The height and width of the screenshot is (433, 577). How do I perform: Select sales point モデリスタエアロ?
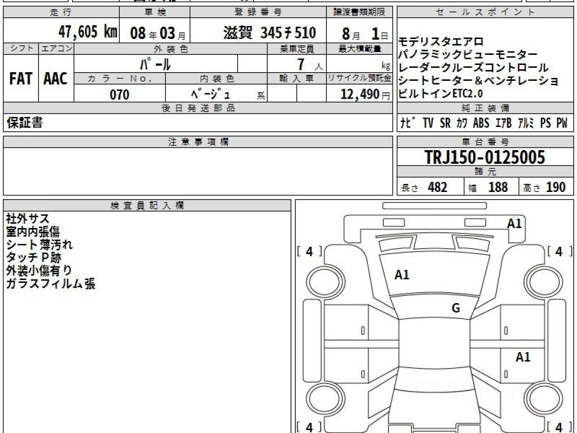440,42
